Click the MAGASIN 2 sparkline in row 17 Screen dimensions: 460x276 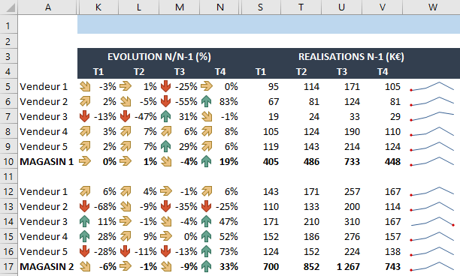click(x=432, y=266)
